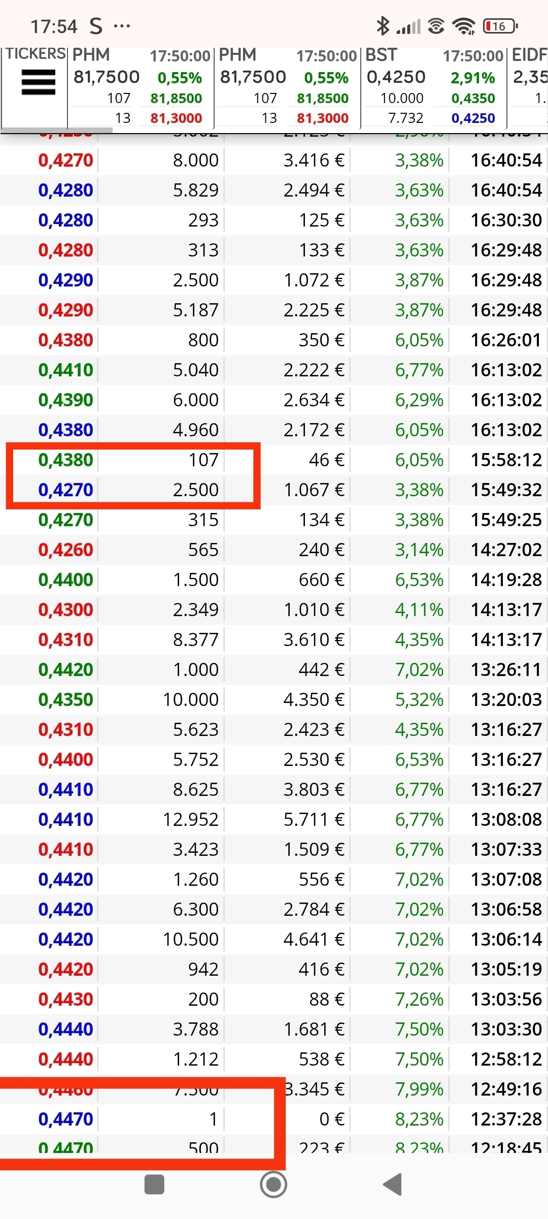Screen dimensions: 548x1219
Task: Tap the Android recent apps square button
Action: [x=154, y=1184]
